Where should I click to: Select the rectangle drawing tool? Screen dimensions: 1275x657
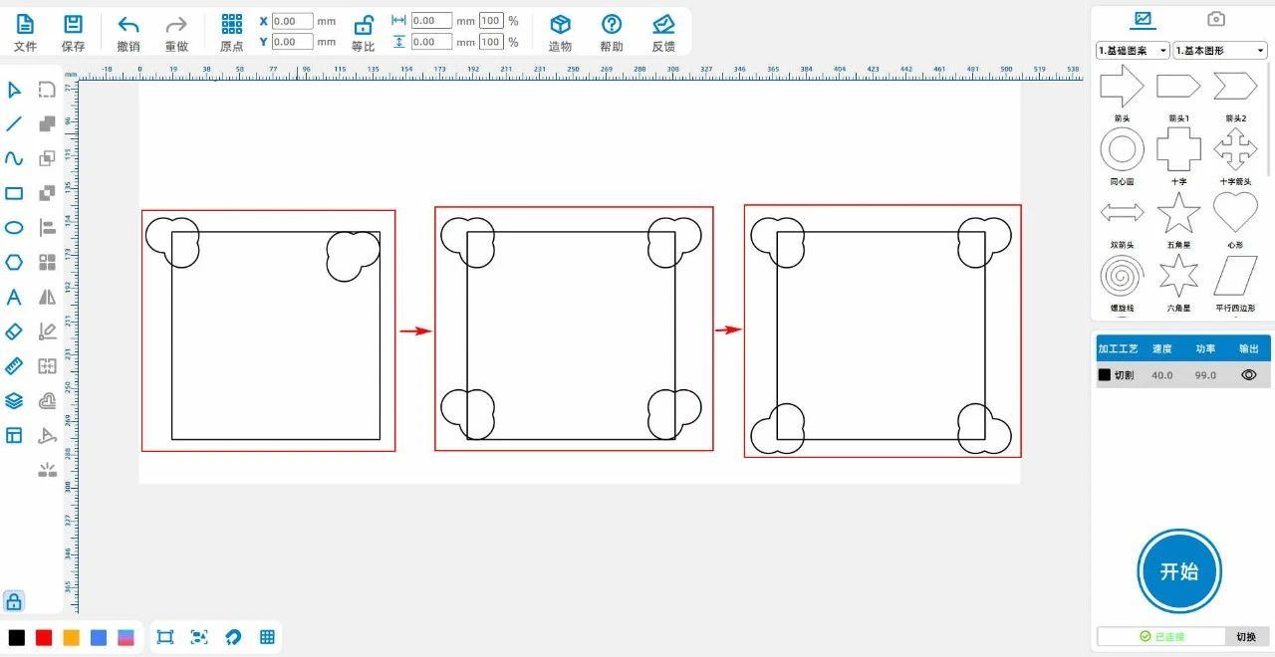14,193
